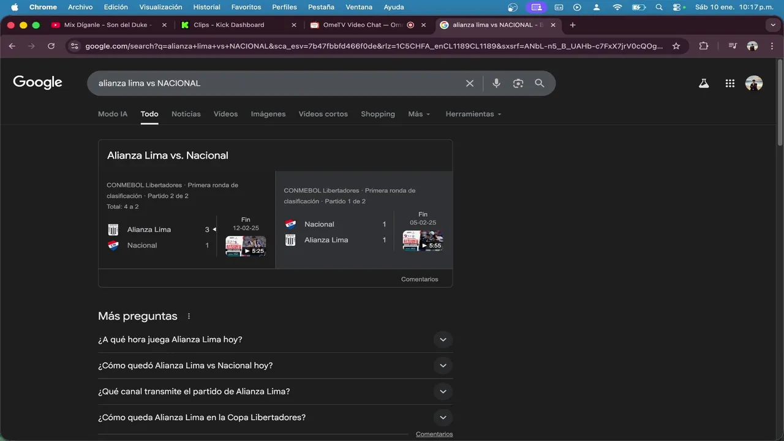View site information icon in the address bar
The width and height of the screenshot is (784, 441).
[74, 46]
